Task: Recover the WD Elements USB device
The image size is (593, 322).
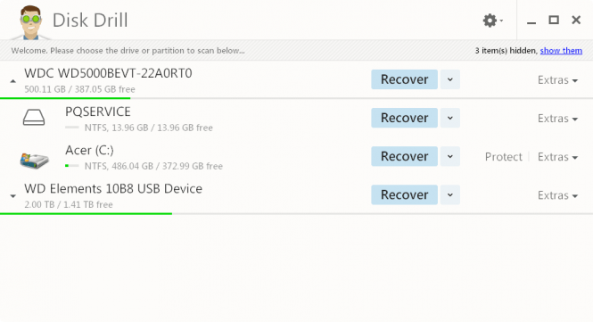Action: [x=404, y=194]
